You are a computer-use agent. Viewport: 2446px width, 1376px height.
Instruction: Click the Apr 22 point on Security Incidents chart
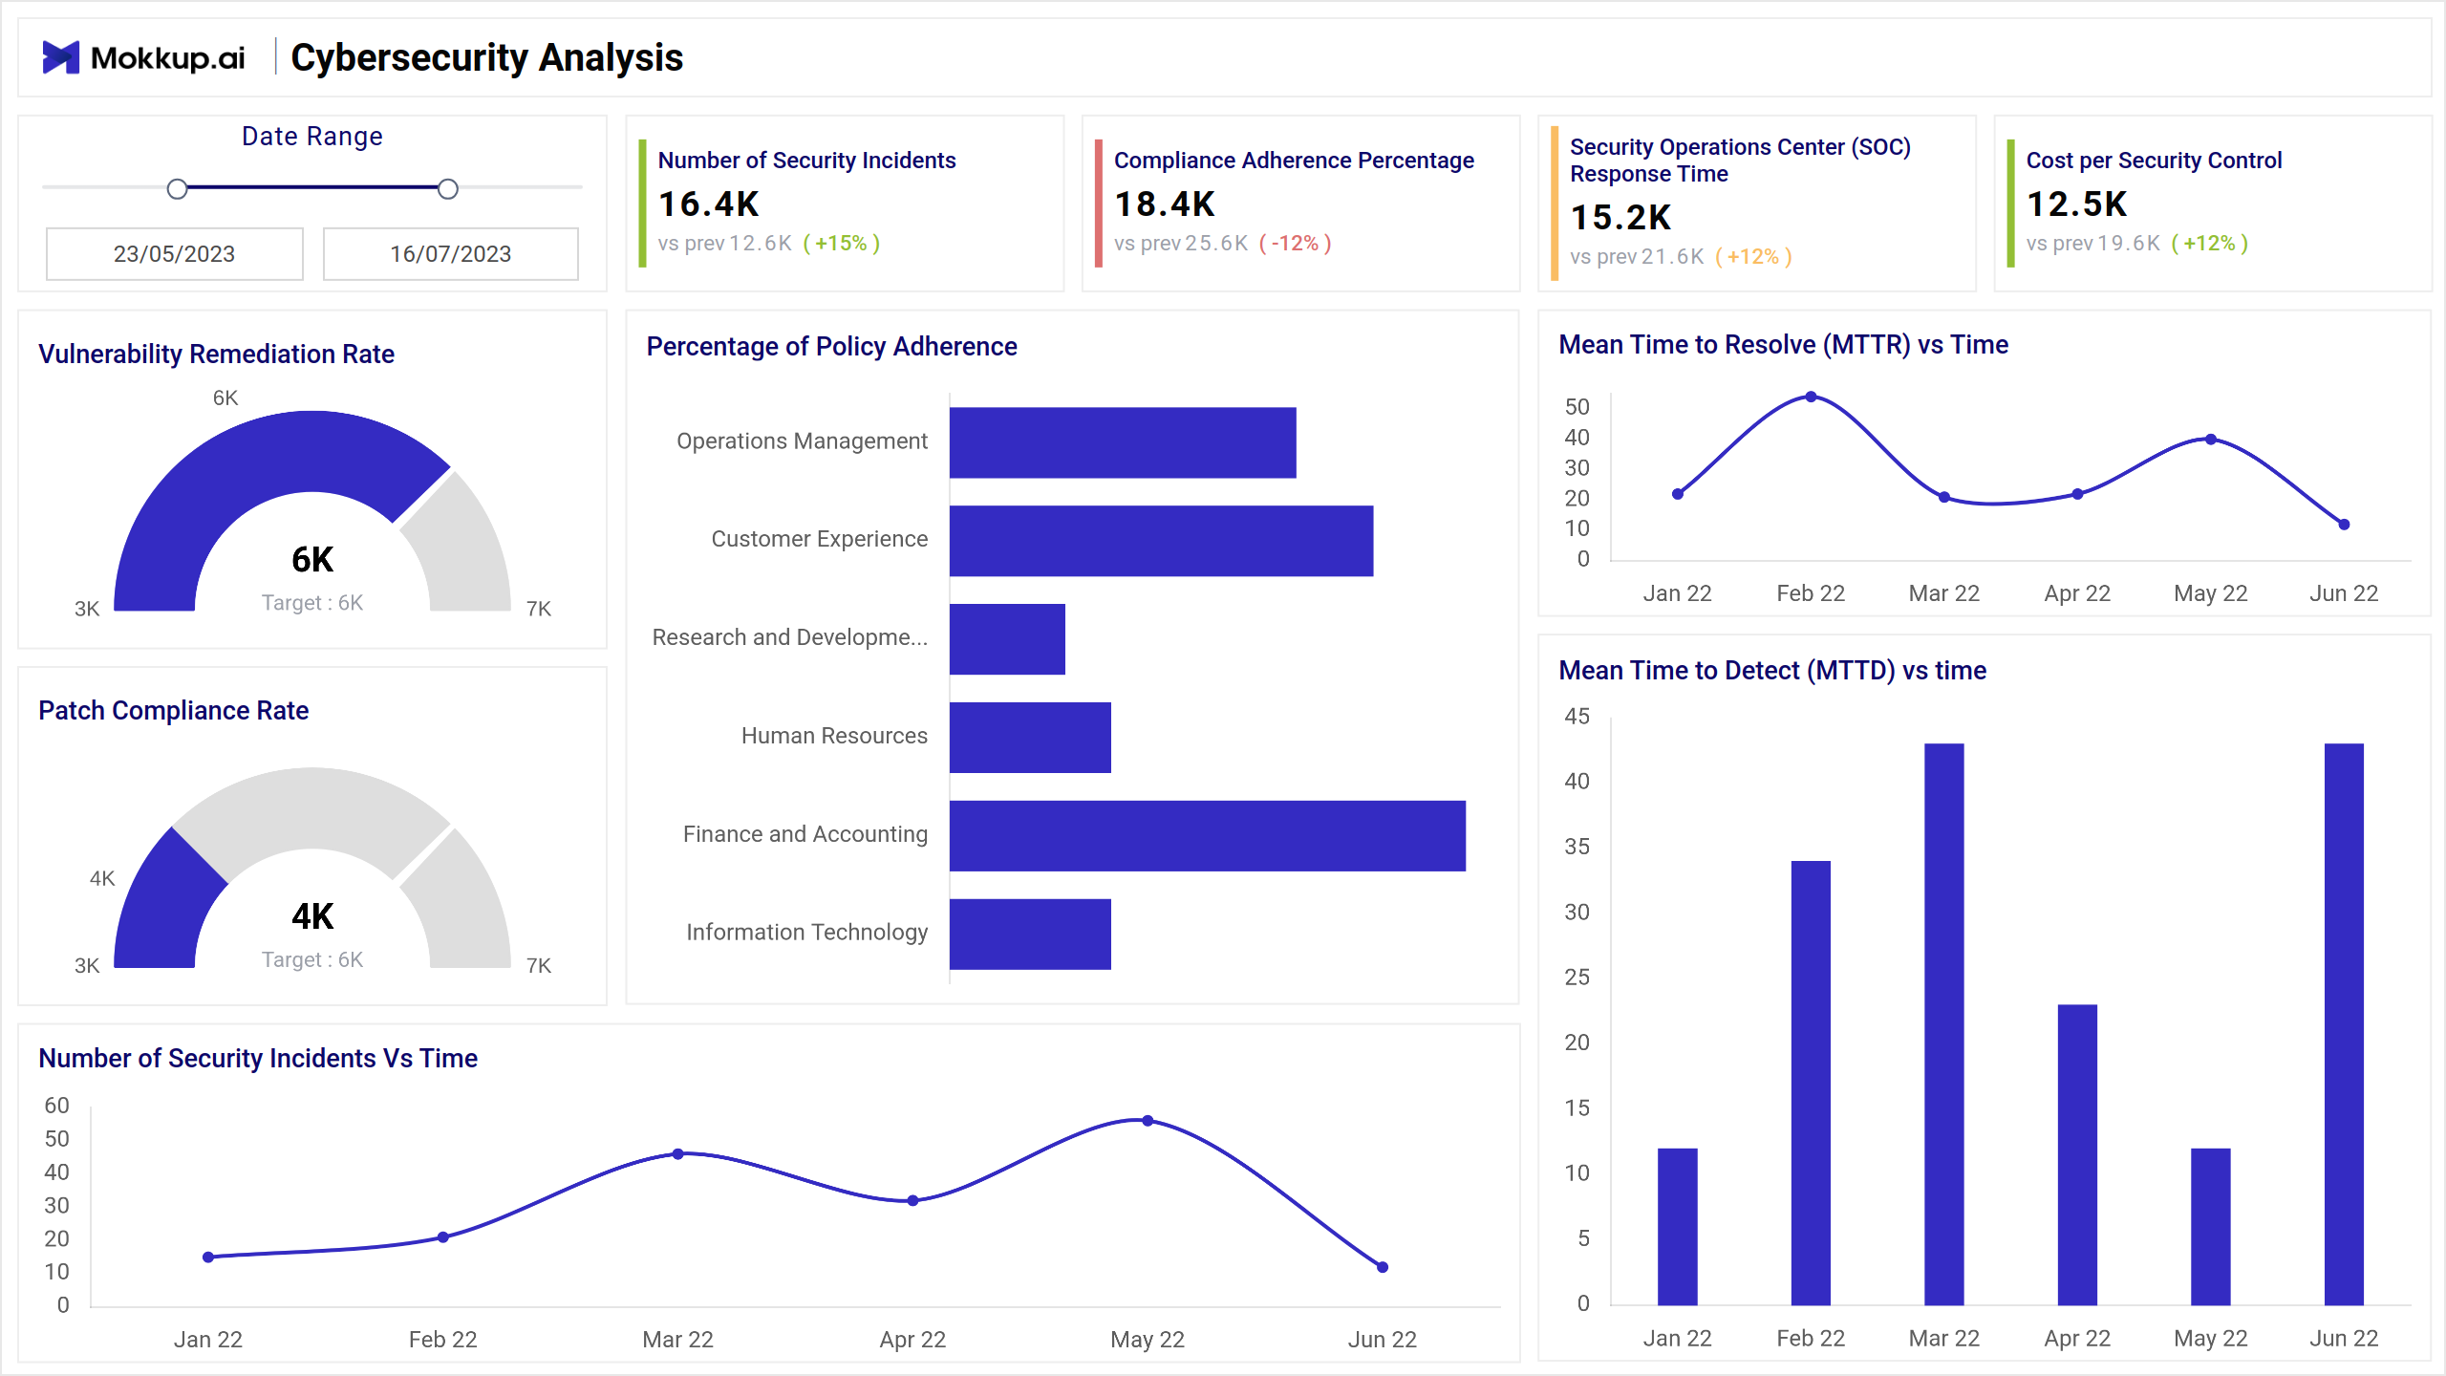[912, 1200]
